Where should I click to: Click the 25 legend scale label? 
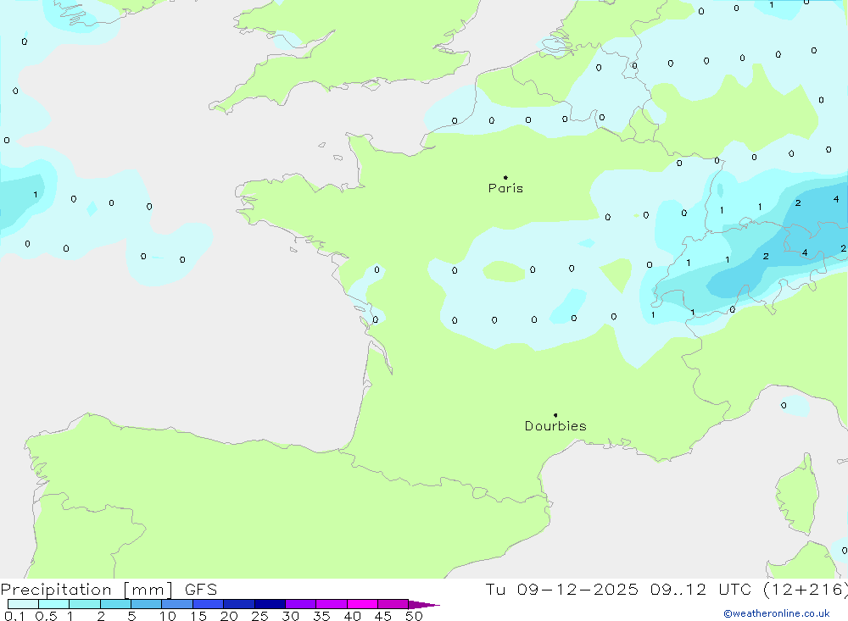click(x=260, y=616)
